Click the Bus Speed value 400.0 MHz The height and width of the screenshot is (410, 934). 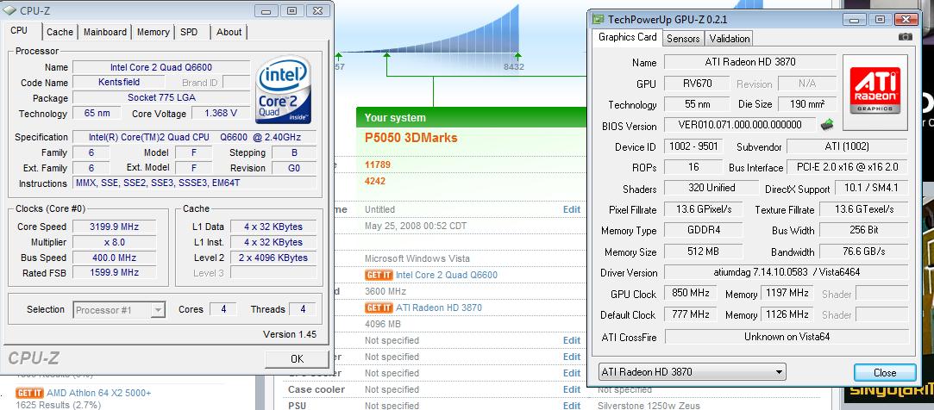[114, 258]
